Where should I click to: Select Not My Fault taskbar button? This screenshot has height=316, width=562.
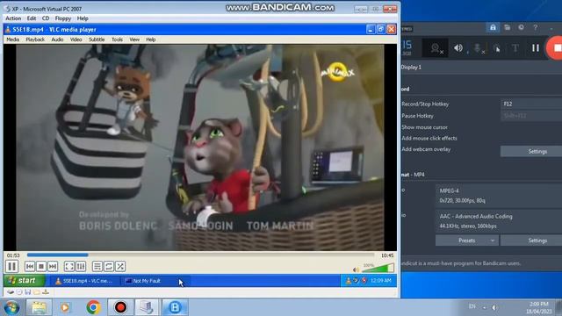pos(155,281)
